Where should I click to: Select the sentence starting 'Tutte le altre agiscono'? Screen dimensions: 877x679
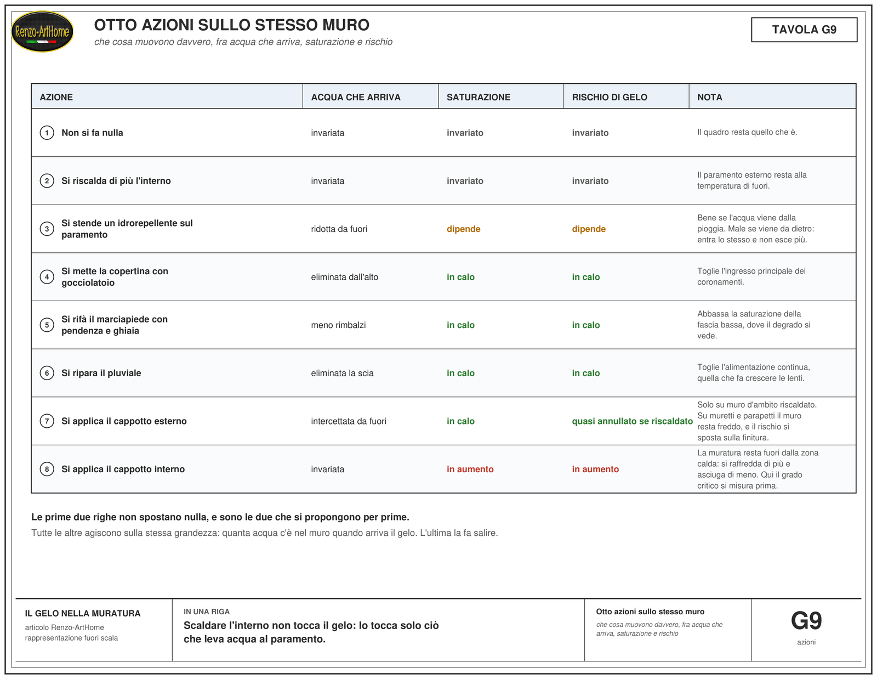pos(265,533)
